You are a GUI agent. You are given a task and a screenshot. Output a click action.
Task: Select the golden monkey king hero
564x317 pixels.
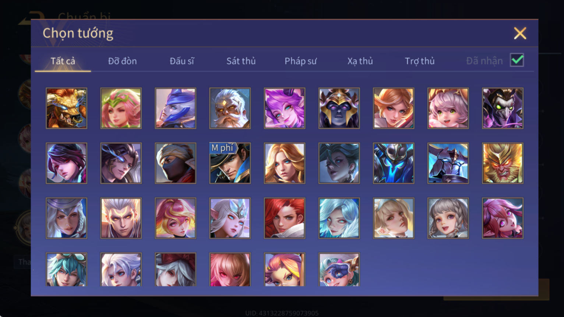click(x=503, y=163)
